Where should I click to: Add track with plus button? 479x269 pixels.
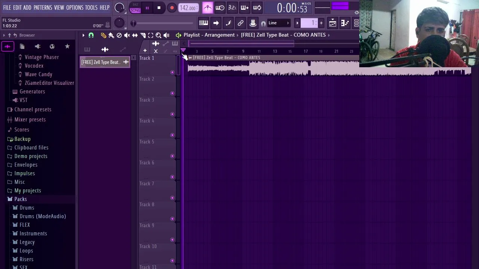coord(145,51)
